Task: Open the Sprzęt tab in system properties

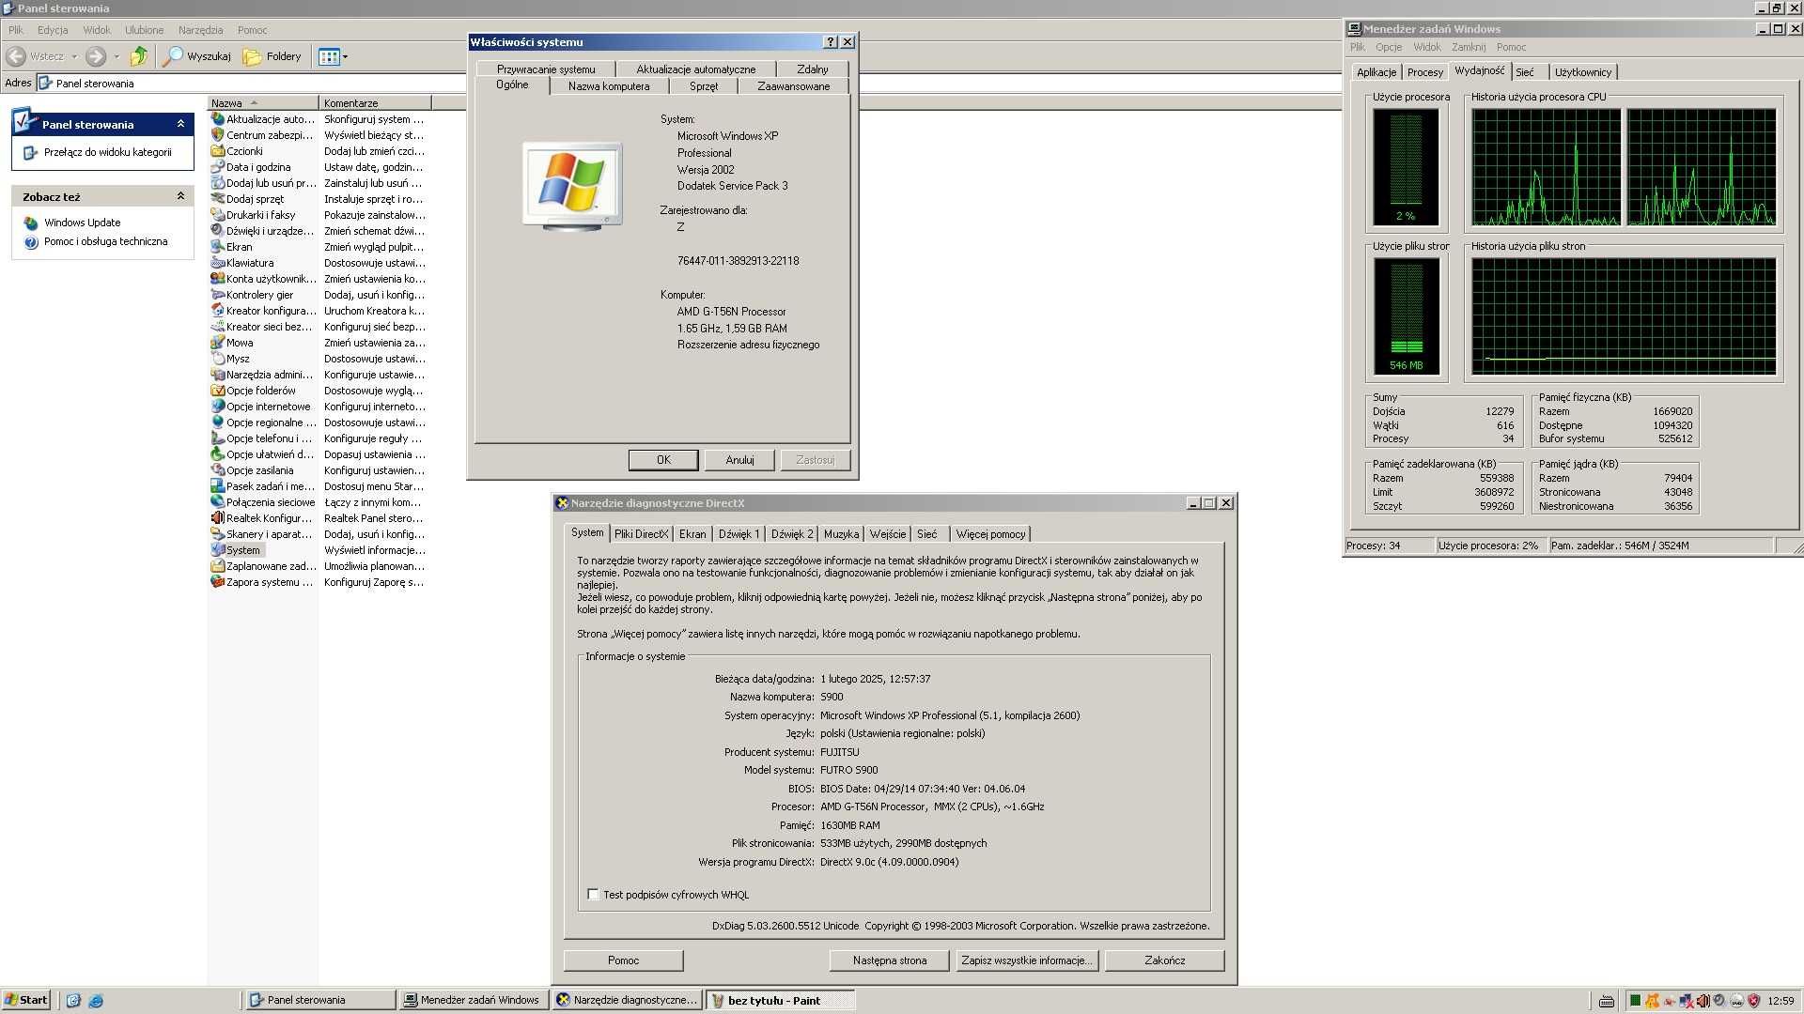Action: 703,86
